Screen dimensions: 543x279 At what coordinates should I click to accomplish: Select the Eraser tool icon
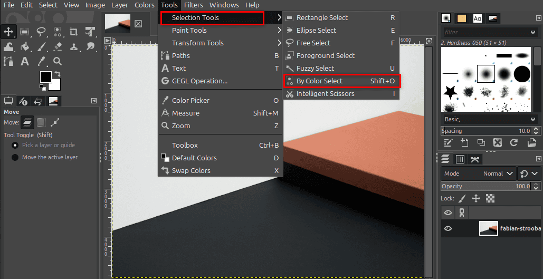(x=58, y=47)
